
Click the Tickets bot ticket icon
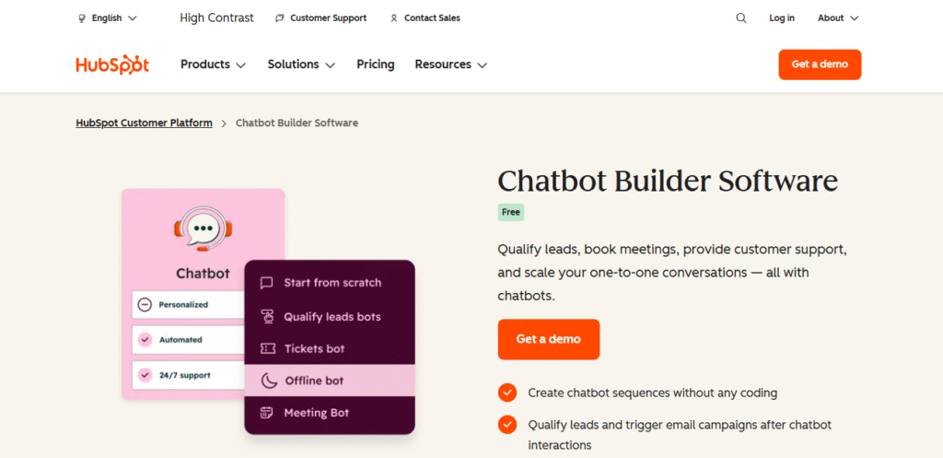point(267,348)
